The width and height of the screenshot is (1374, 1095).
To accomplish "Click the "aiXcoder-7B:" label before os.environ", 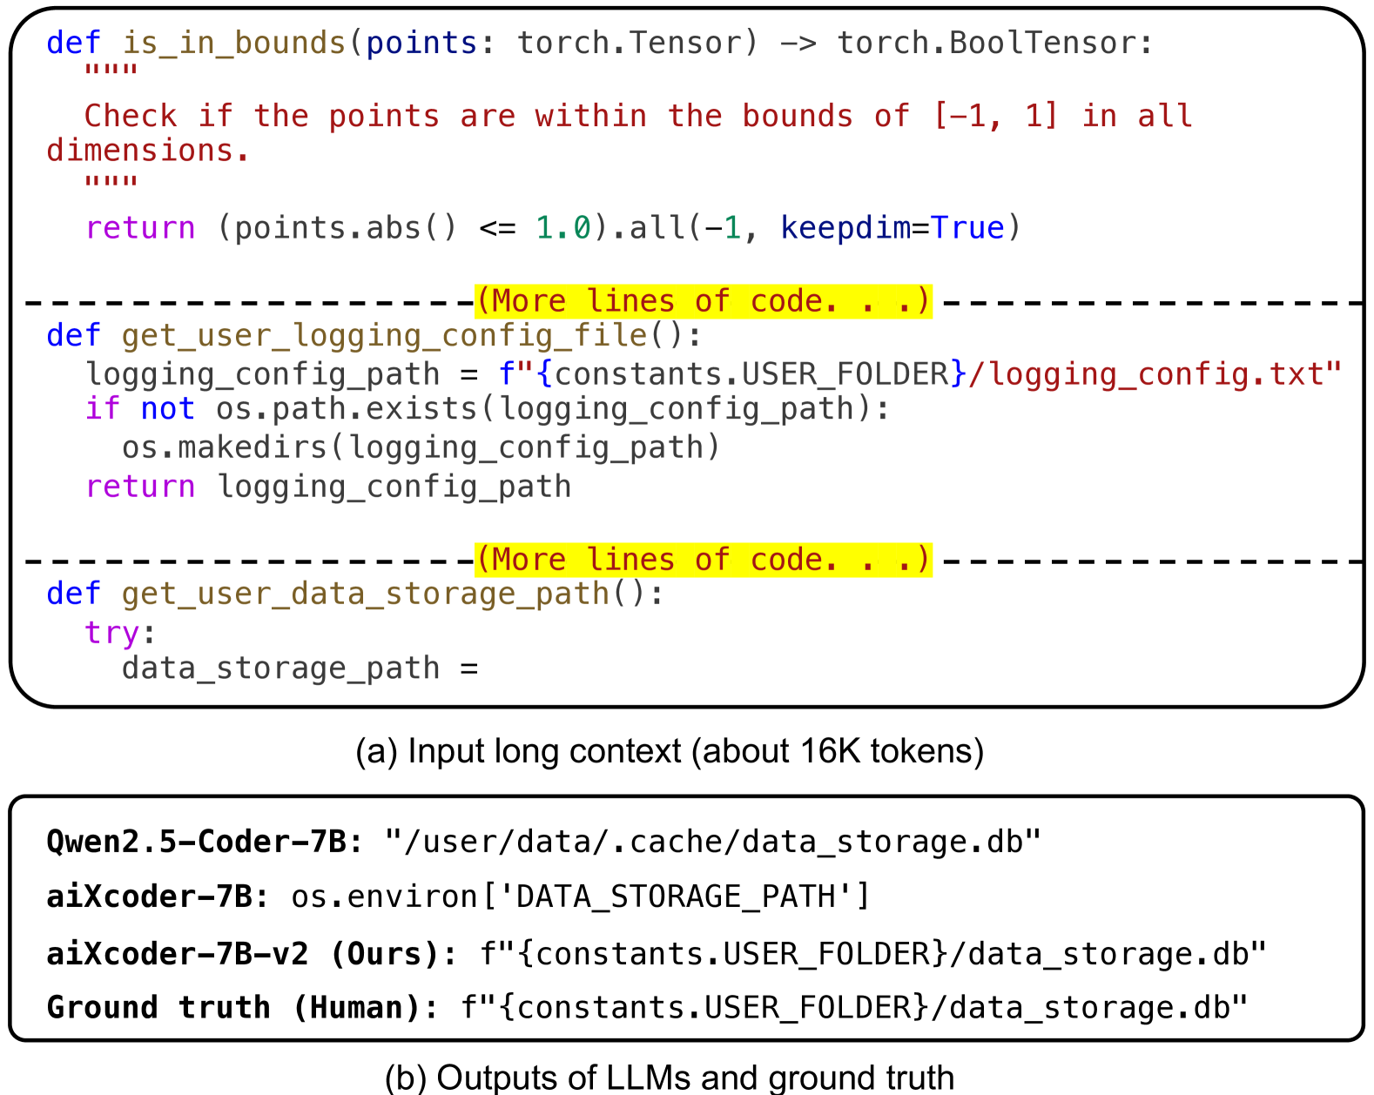I will 158,897.
